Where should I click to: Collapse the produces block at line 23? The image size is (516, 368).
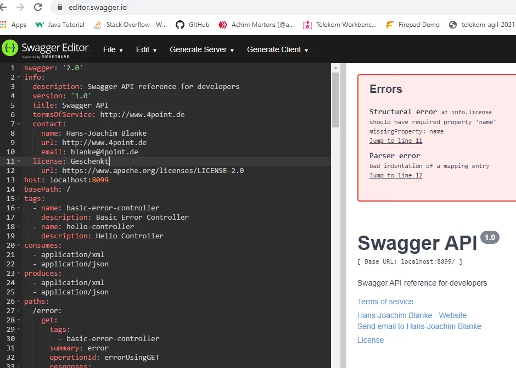(19, 273)
